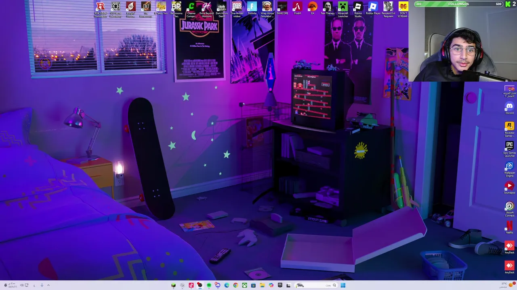The image size is (517, 290).
Task: Open RISK Global Domination desktop shortcut
Action: pos(100,10)
